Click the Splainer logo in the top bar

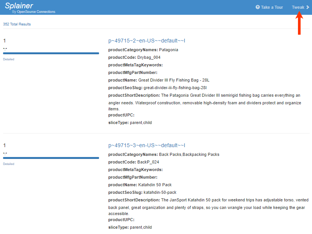coord(19,5)
